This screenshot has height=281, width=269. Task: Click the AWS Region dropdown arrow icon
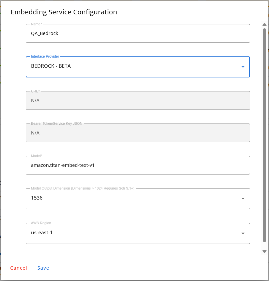[243, 233]
